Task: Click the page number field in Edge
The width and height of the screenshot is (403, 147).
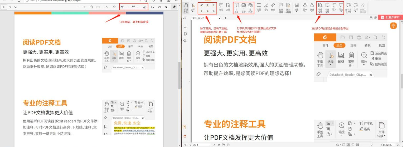Action: coord(4,7)
